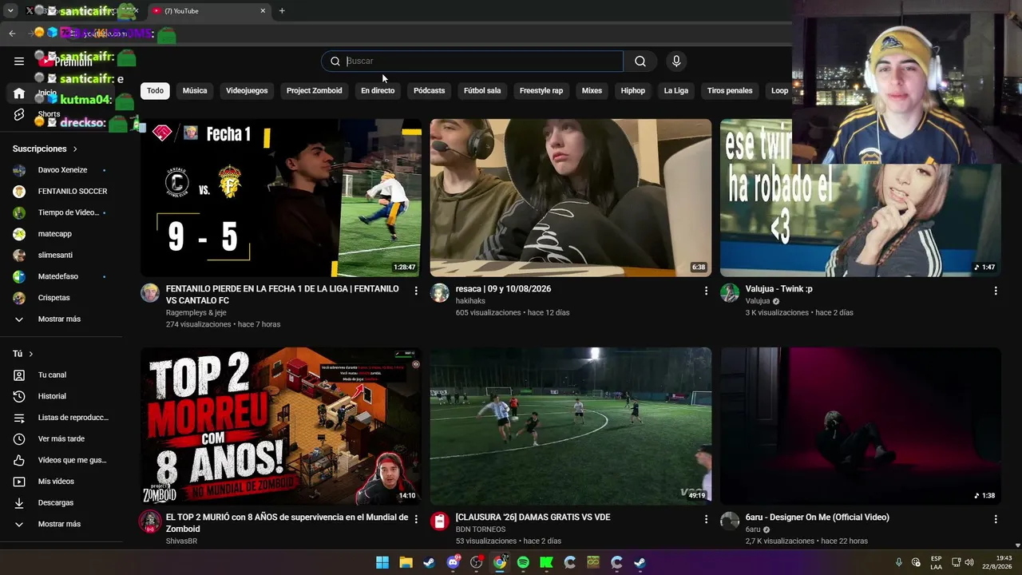Viewport: 1022px width, 575px height.
Task: Open video title 'resaca | 09 y 10/08/2026'
Action: point(503,289)
